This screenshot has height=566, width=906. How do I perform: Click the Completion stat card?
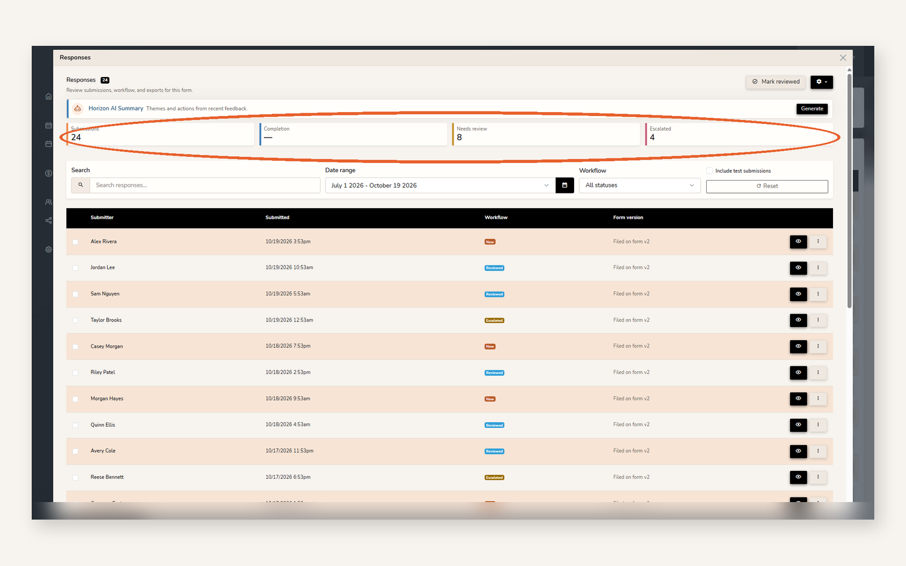(x=353, y=134)
